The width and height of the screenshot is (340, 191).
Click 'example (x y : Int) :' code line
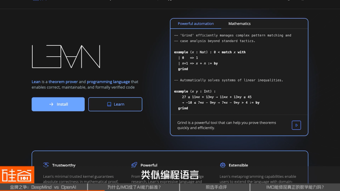coord(195,91)
